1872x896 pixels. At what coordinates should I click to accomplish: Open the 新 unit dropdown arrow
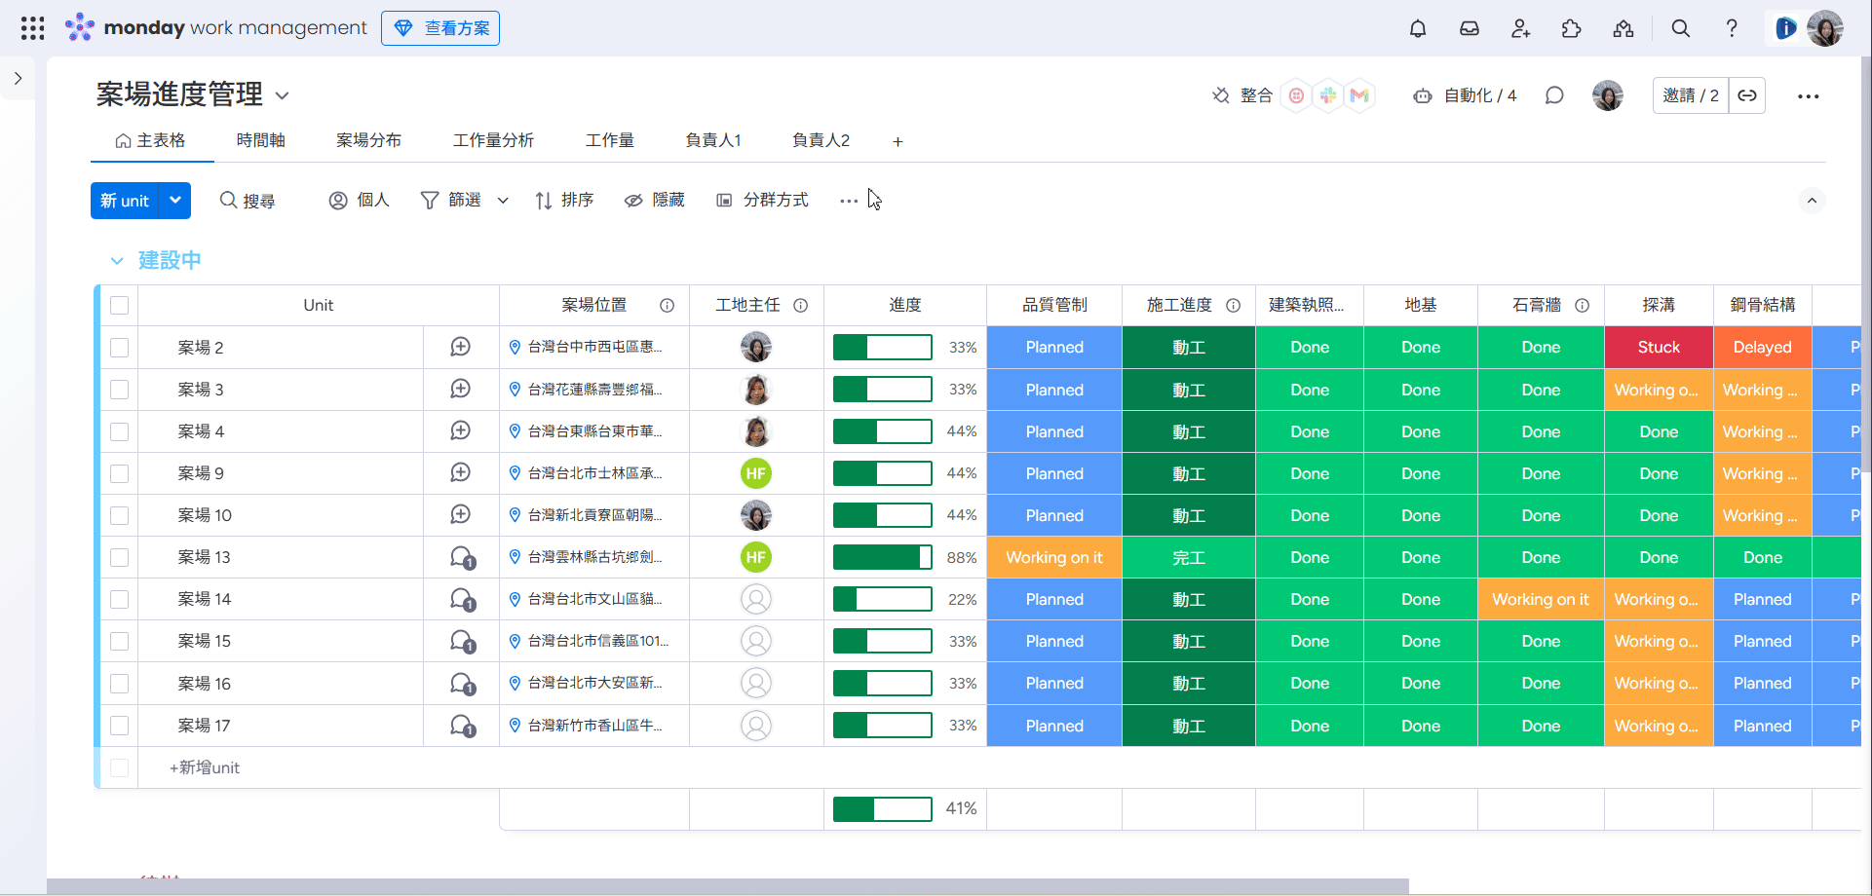[175, 201]
